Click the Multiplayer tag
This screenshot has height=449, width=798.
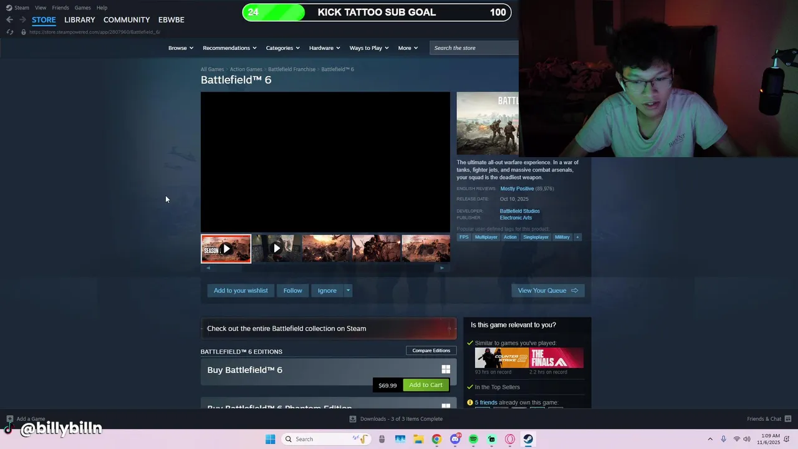coord(486,237)
